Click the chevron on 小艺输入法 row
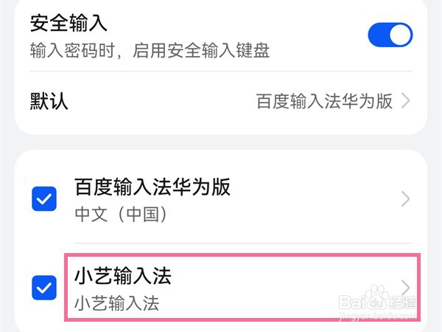The width and height of the screenshot is (442, 332). 406,288
